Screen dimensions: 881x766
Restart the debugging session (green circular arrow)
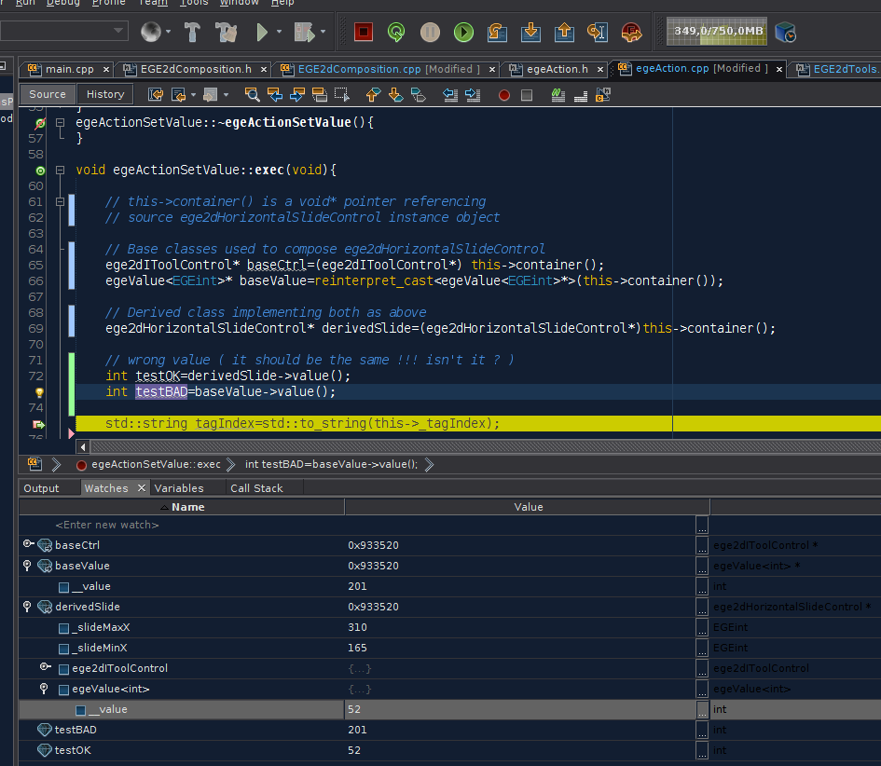tap(396, 32)
